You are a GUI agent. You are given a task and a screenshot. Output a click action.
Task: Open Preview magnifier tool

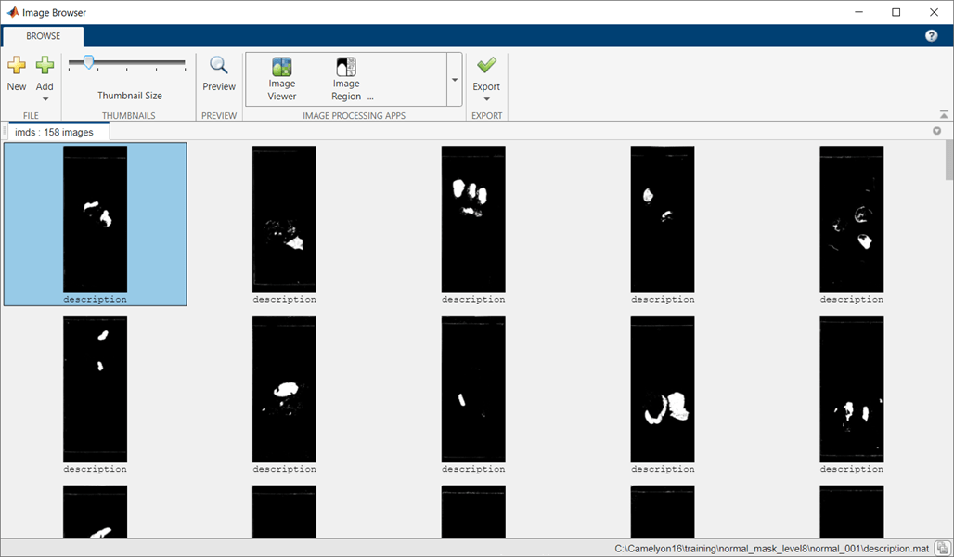[218, 65]
